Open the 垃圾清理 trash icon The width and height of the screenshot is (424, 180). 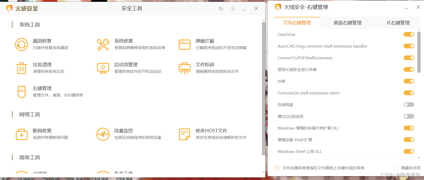point(22,68)
